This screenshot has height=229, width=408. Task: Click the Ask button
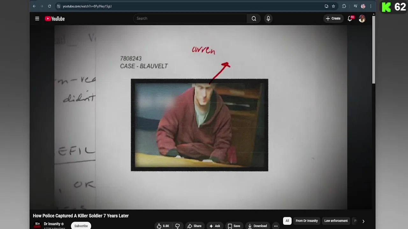tap(215, 226)
